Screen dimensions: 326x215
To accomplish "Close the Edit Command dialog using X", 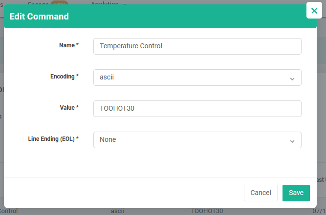I will tap(314, 11).
